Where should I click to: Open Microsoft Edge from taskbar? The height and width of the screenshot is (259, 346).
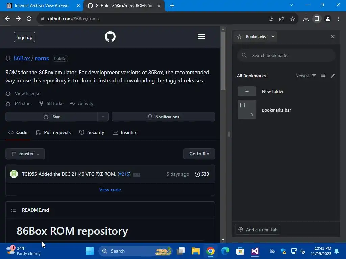coord(225,251)
